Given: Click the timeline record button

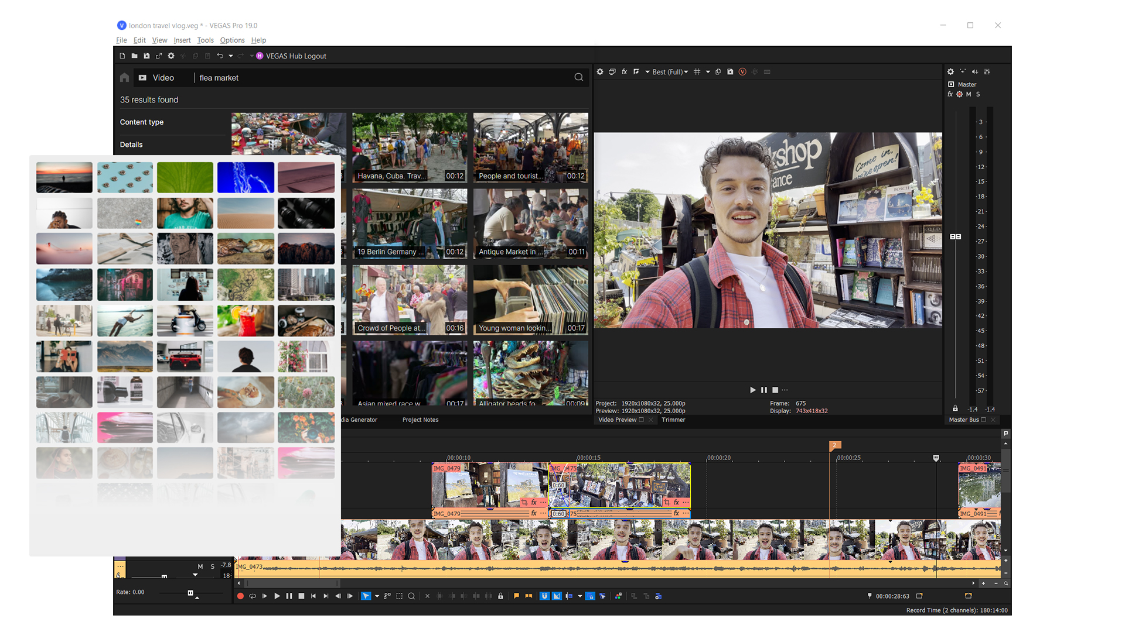Looking at the screenshot, I should click(x=240, y=596).
